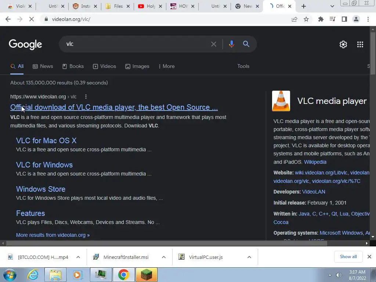Expand options for MinecraftInstaller.msi download

pyautogui.click(x=164, y=257)
